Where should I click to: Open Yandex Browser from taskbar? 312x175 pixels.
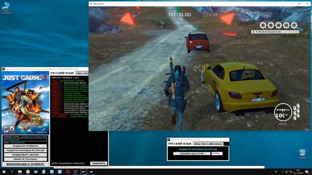coord(28,172)
